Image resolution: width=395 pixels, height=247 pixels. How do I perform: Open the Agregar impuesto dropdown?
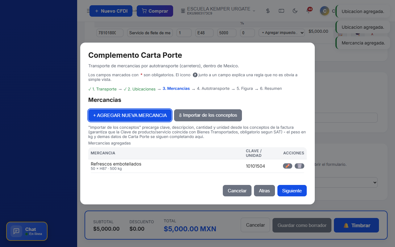(x=281, y=33)
